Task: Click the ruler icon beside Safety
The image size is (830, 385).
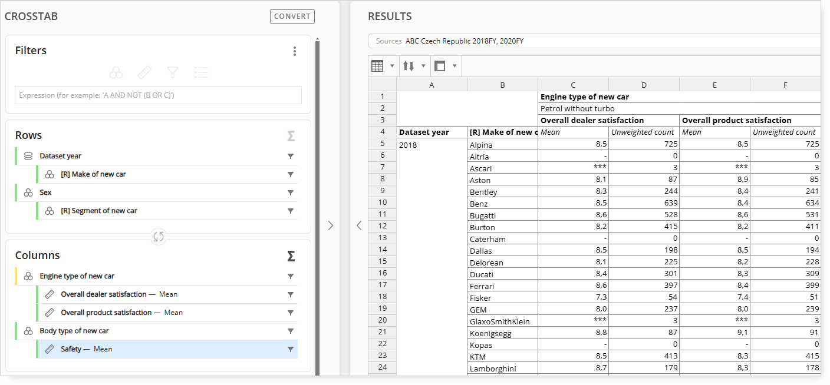Action: coord(50,349)
